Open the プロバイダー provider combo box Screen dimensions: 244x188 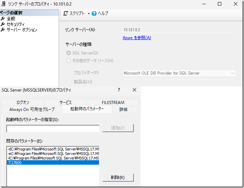(x=179, y=73)
